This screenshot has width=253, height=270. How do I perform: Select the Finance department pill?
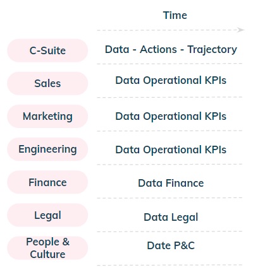pos(47,182)
